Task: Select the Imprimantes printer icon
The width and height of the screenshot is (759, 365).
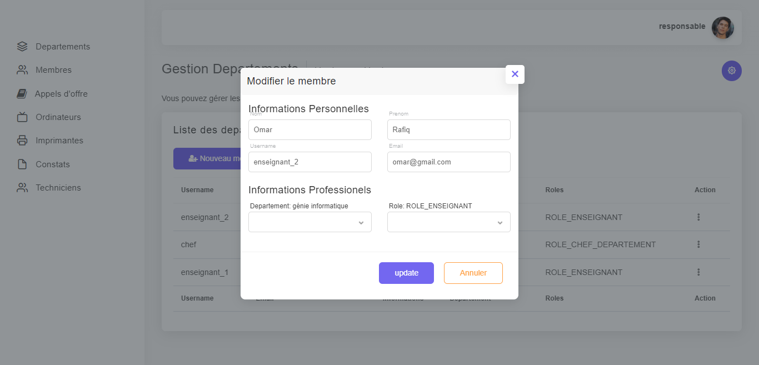Action: 22,140
